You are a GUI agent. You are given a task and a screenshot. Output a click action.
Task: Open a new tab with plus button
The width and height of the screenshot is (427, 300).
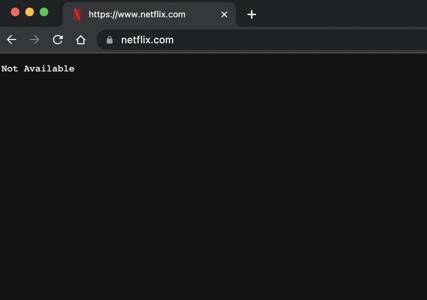click(x=252, y=14)
